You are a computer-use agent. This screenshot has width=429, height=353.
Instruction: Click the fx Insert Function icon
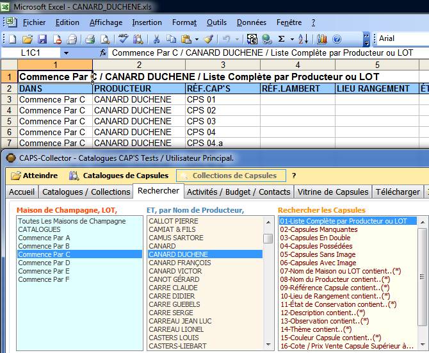coord(103,53)
